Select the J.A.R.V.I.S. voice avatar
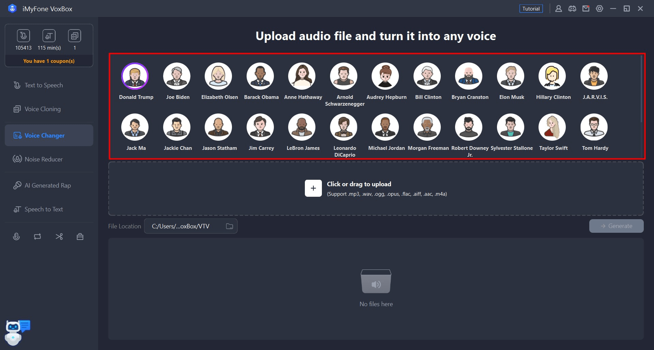This screenshot has height=350, width=654. (x=594, y=76)
